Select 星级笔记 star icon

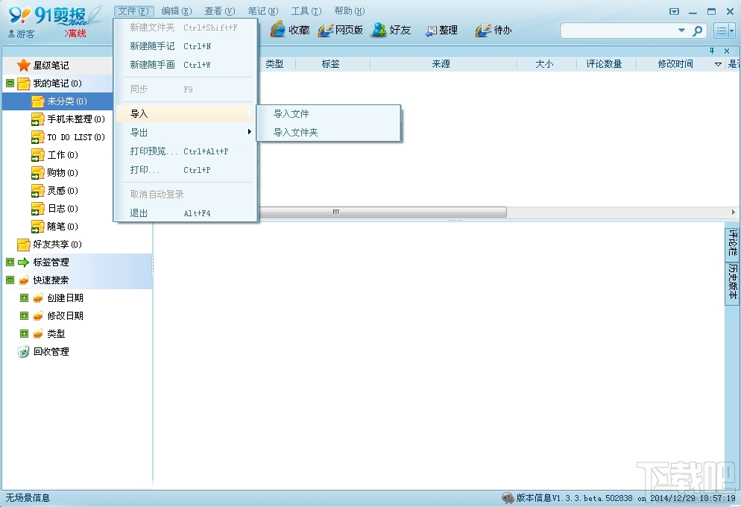point(24,65)
